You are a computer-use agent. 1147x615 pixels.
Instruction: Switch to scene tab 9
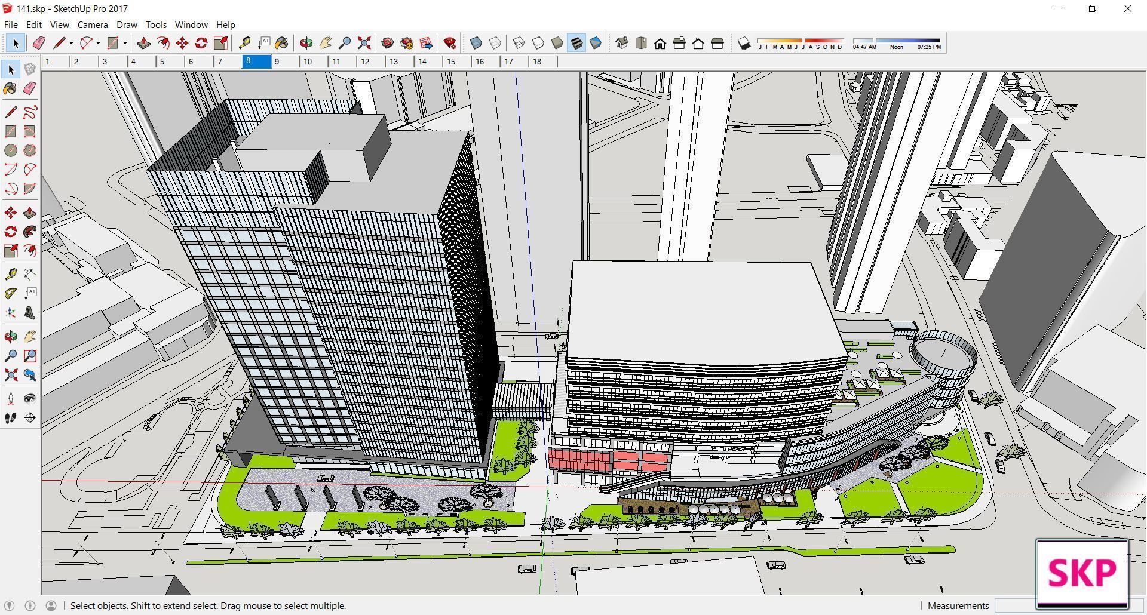285,61
